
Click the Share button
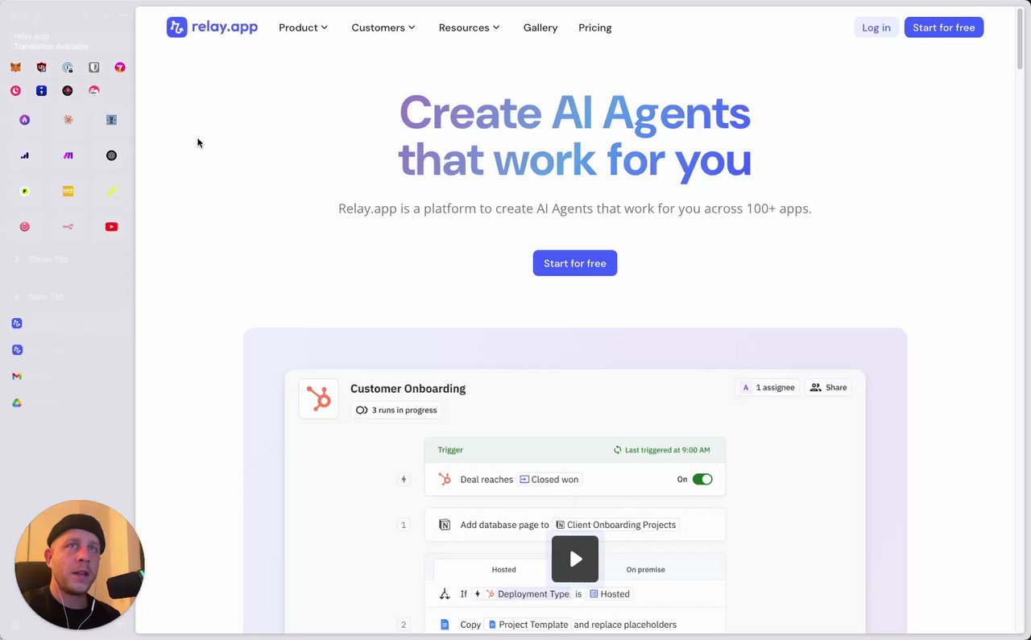click(828, 387)
